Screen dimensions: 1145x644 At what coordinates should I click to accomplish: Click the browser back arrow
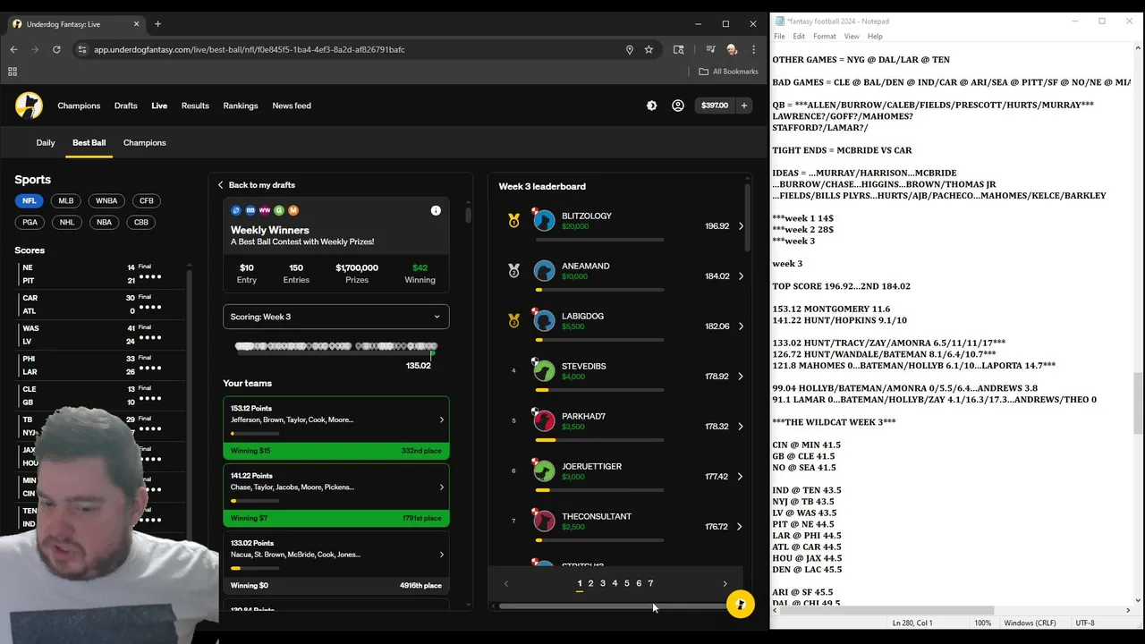click(x=13, y=49)
